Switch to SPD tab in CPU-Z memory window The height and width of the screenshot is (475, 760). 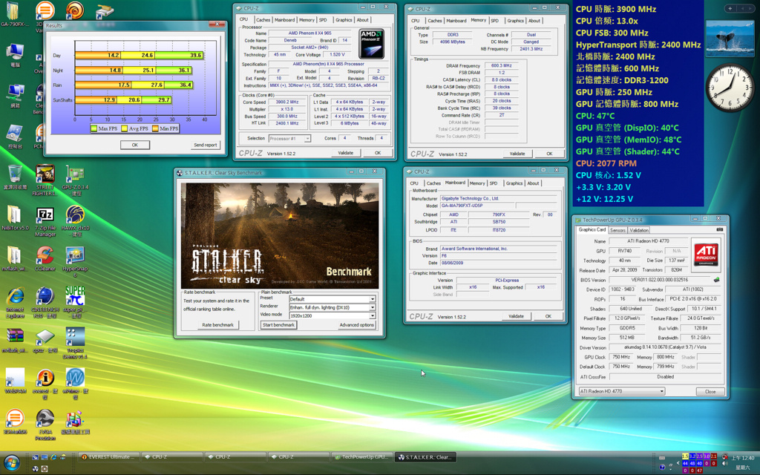point(494,21)
